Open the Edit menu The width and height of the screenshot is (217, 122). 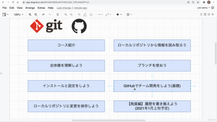pos(12,8)
